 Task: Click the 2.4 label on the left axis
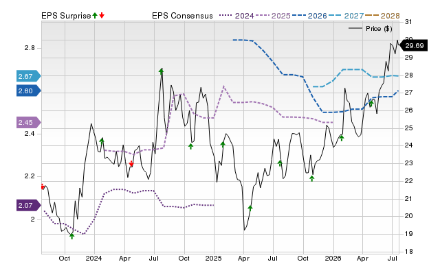click(30, 134)
